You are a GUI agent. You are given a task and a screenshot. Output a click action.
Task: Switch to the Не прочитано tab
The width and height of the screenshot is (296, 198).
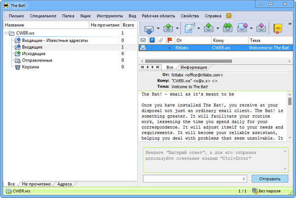click(37, 184)
